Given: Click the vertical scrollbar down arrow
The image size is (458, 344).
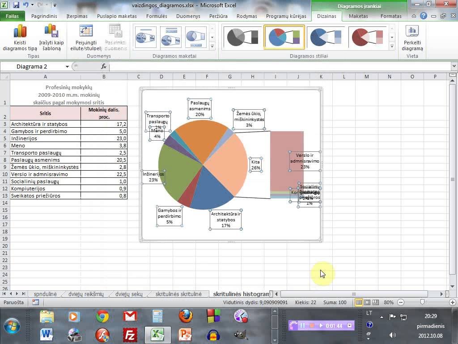Looking at the screenshot, I should coord(453,286).
